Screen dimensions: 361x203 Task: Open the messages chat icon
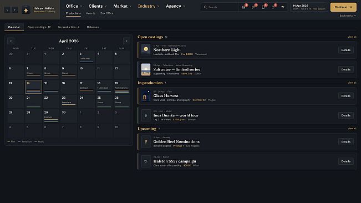pos(253,7)
